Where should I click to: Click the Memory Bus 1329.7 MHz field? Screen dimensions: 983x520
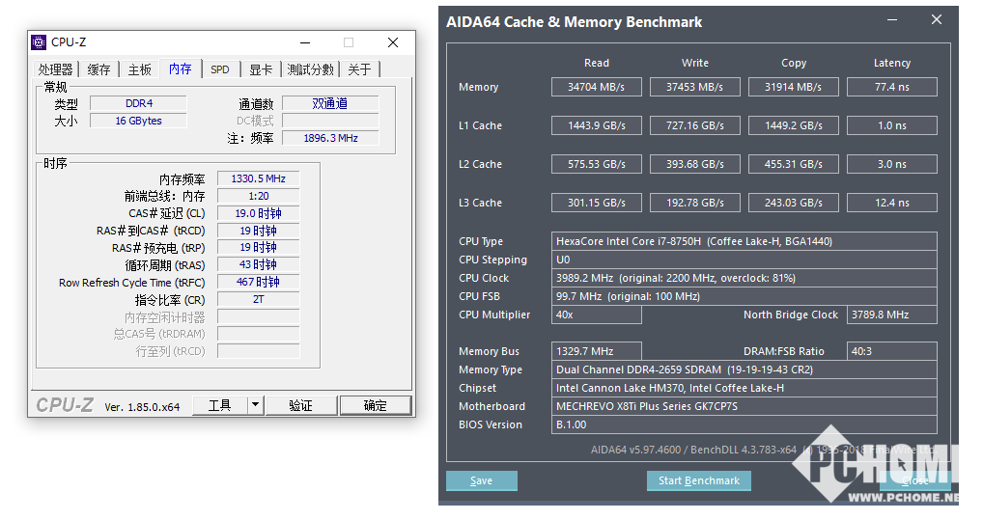point(596,351)
